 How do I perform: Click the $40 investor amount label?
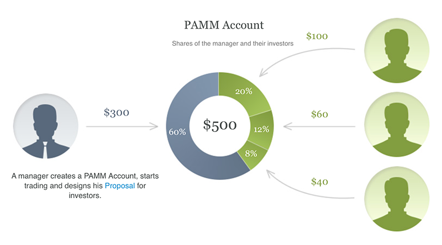(319, 182)
